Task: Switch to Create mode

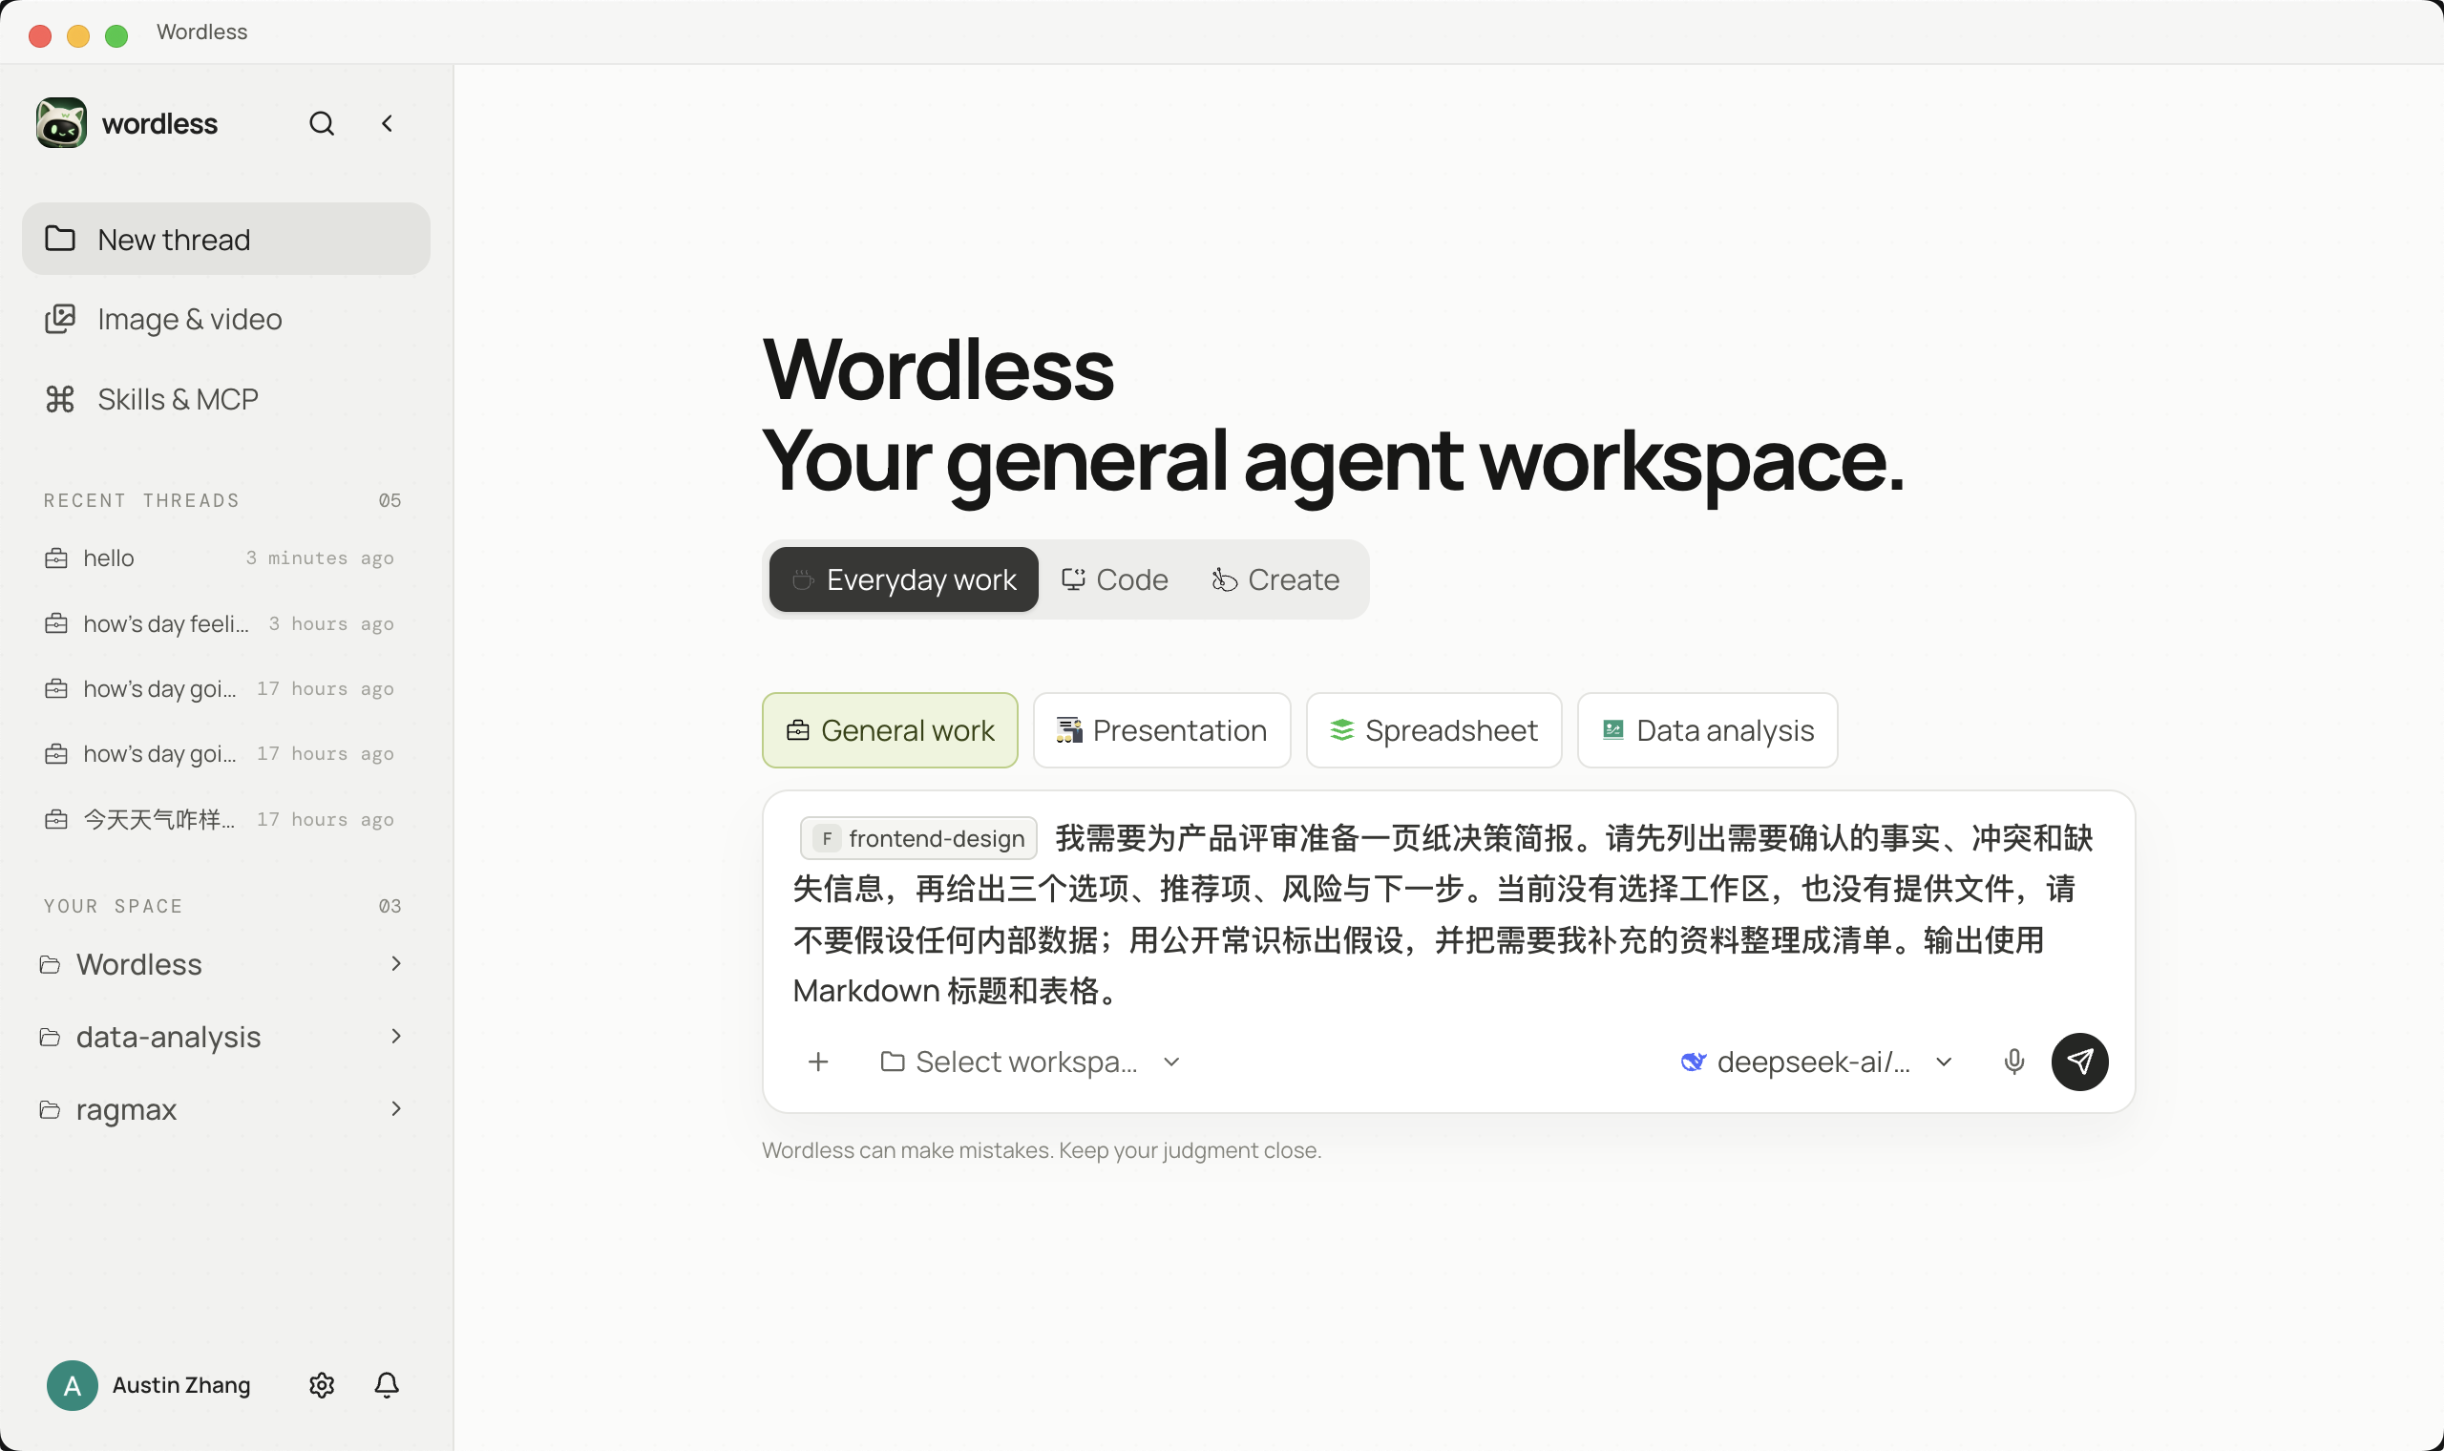Action: pos(1275,579)
